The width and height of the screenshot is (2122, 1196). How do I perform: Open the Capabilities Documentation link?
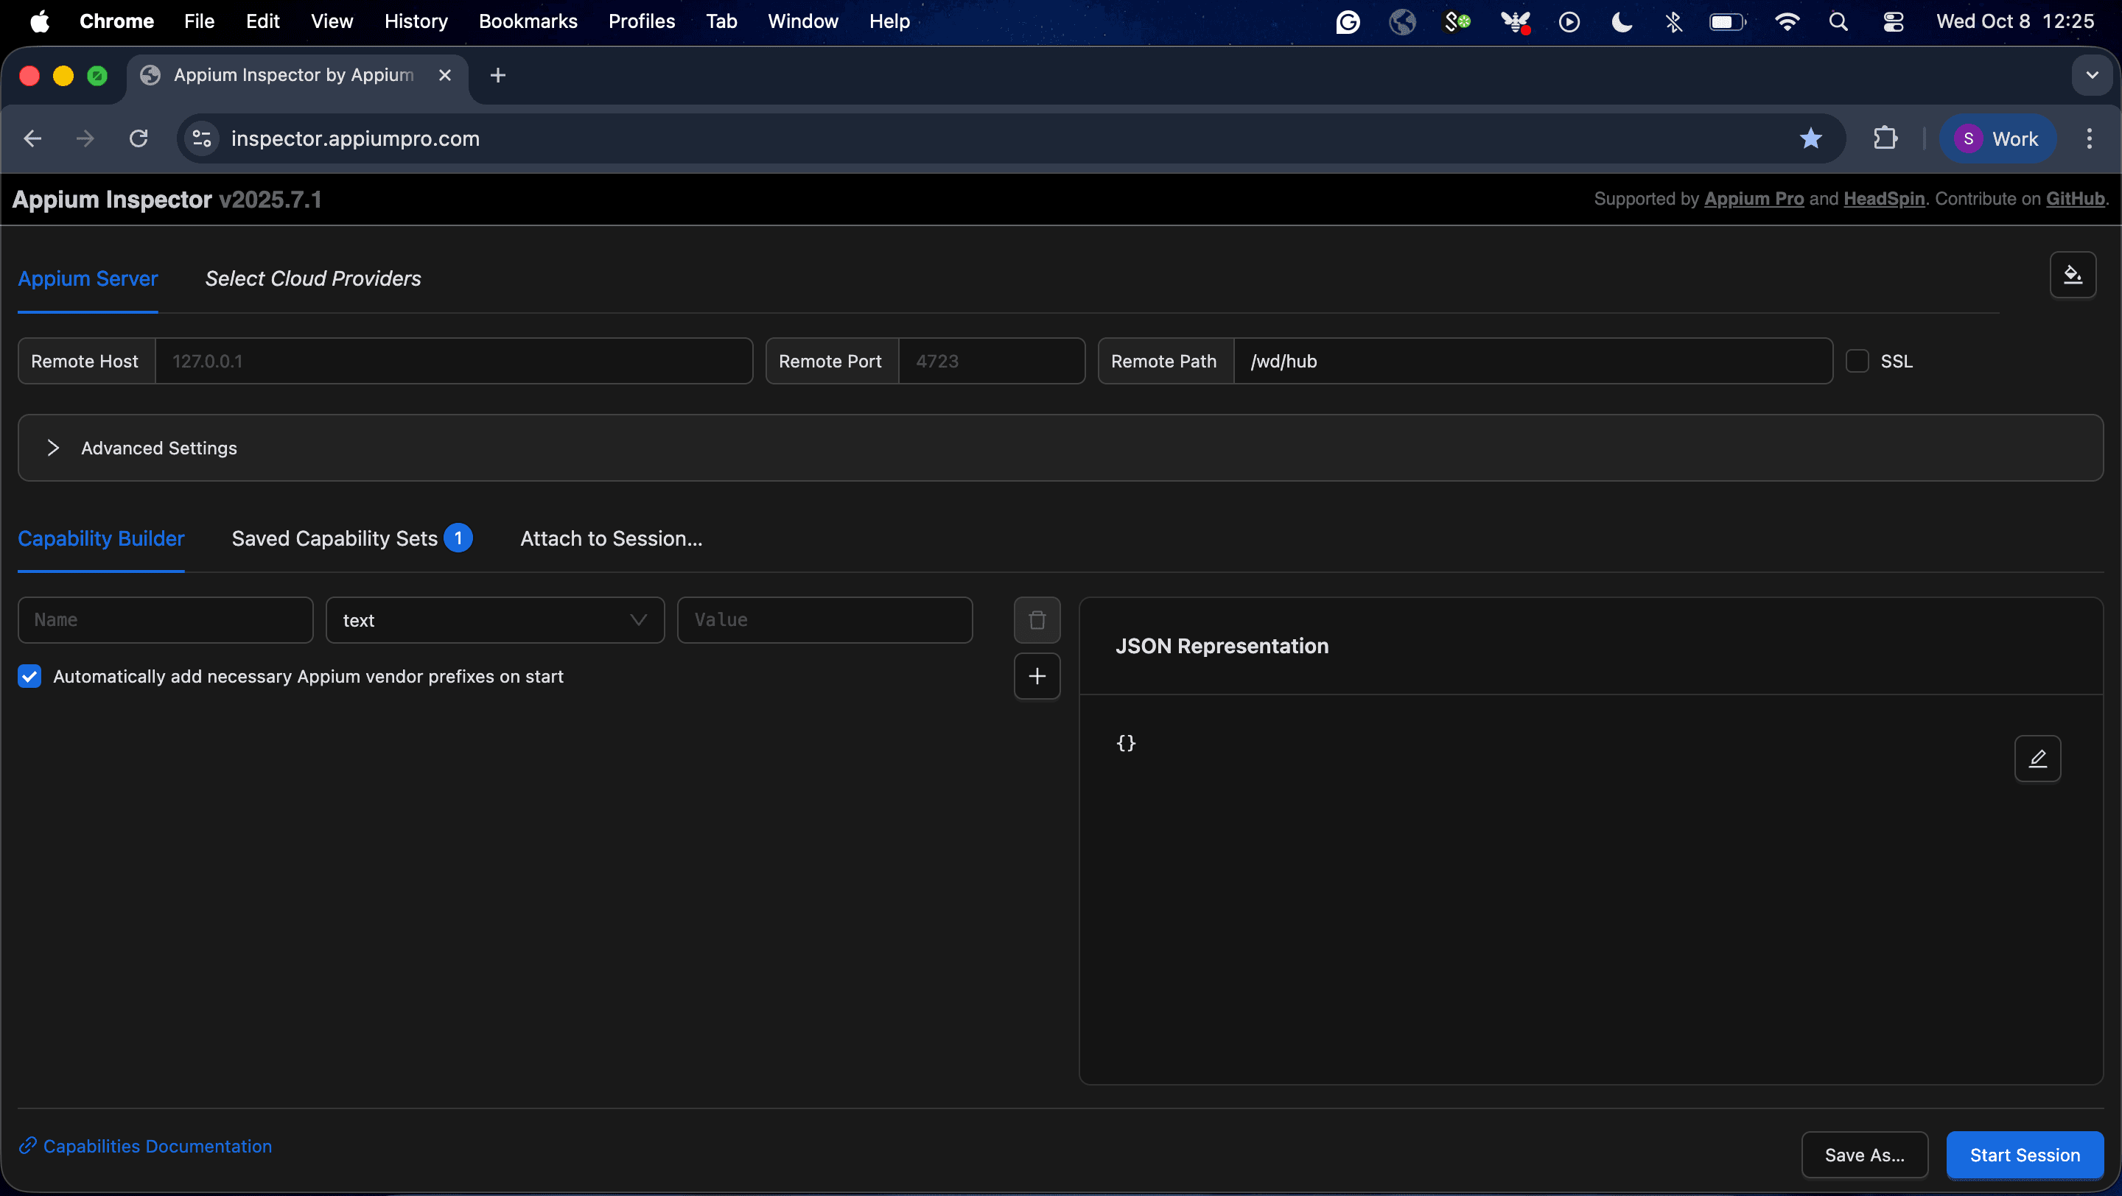(x=156, y=1146)
